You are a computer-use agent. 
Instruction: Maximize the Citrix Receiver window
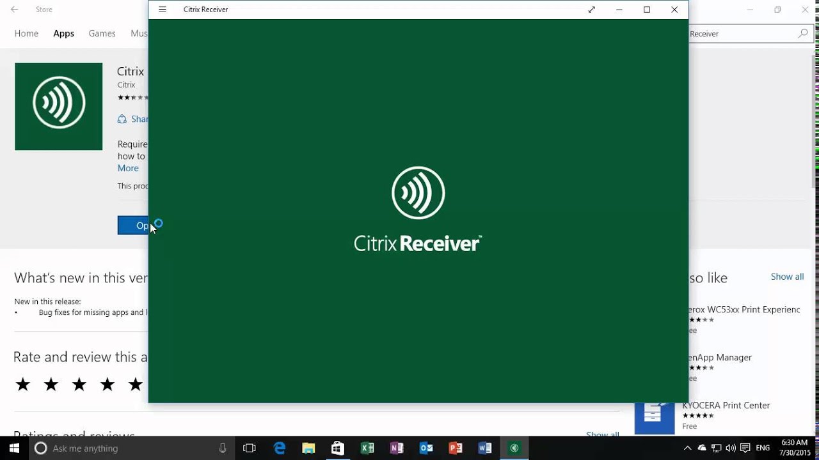tap(647, 10)
